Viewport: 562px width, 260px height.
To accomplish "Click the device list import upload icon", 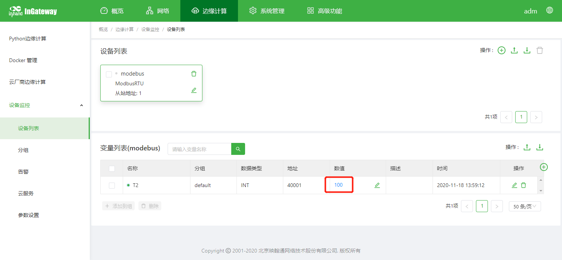I will 514,51.
